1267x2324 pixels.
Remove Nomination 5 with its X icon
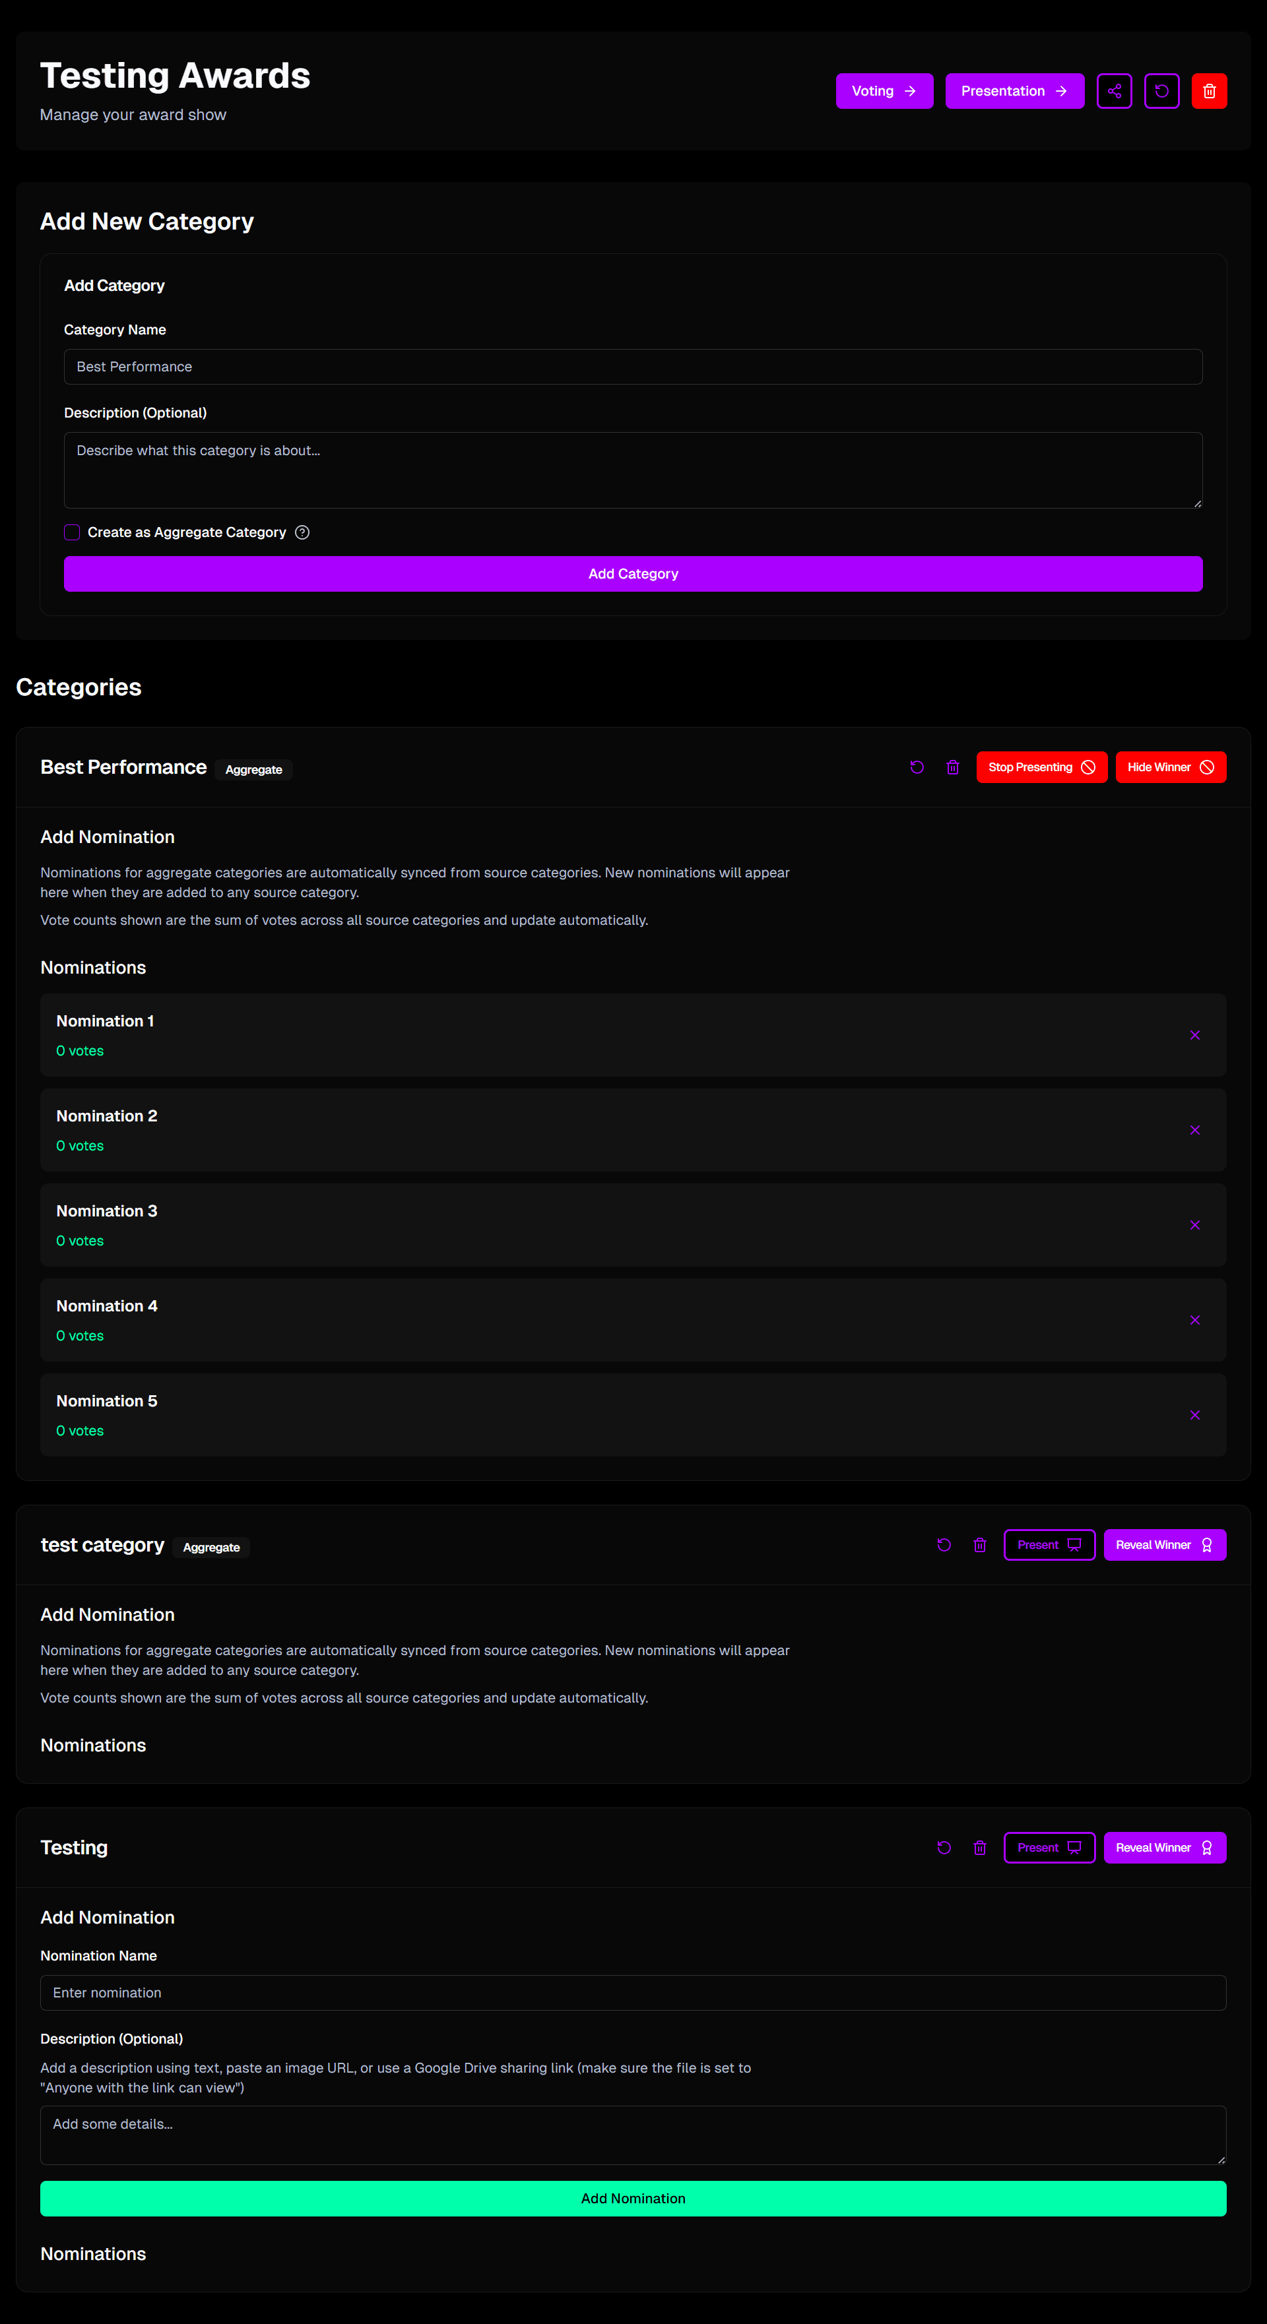coord(1195,1414)
